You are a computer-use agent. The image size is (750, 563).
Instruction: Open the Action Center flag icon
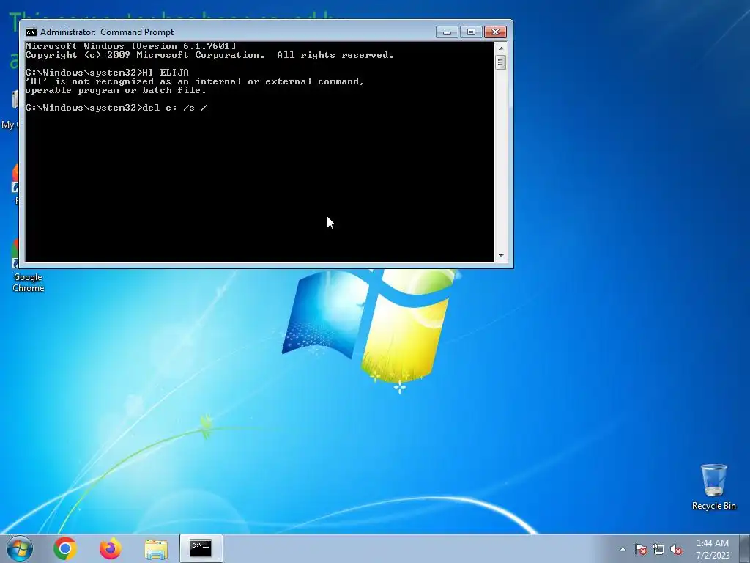coord(640,549)
